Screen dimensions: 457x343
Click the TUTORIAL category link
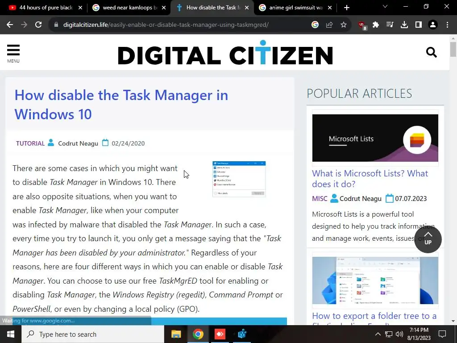point(30,143)
